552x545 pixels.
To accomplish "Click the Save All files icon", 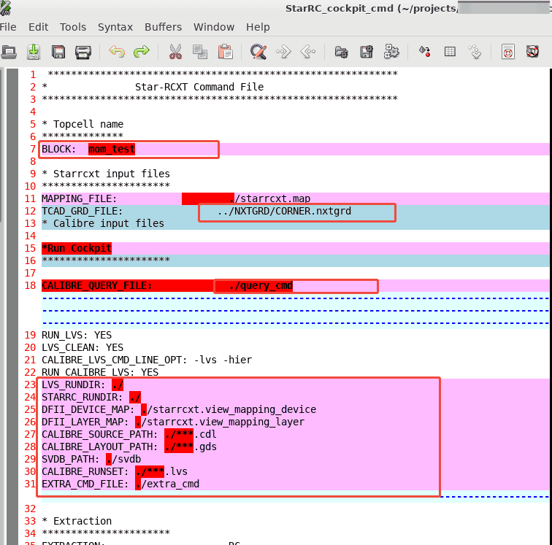I will tap(59, 52).
